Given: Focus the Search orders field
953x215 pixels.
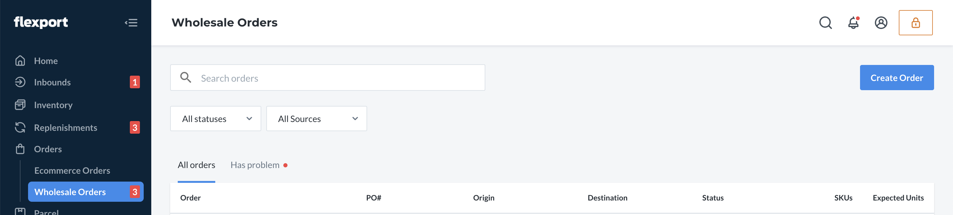Looking at the screenshot, I should (x=327, y=78).
